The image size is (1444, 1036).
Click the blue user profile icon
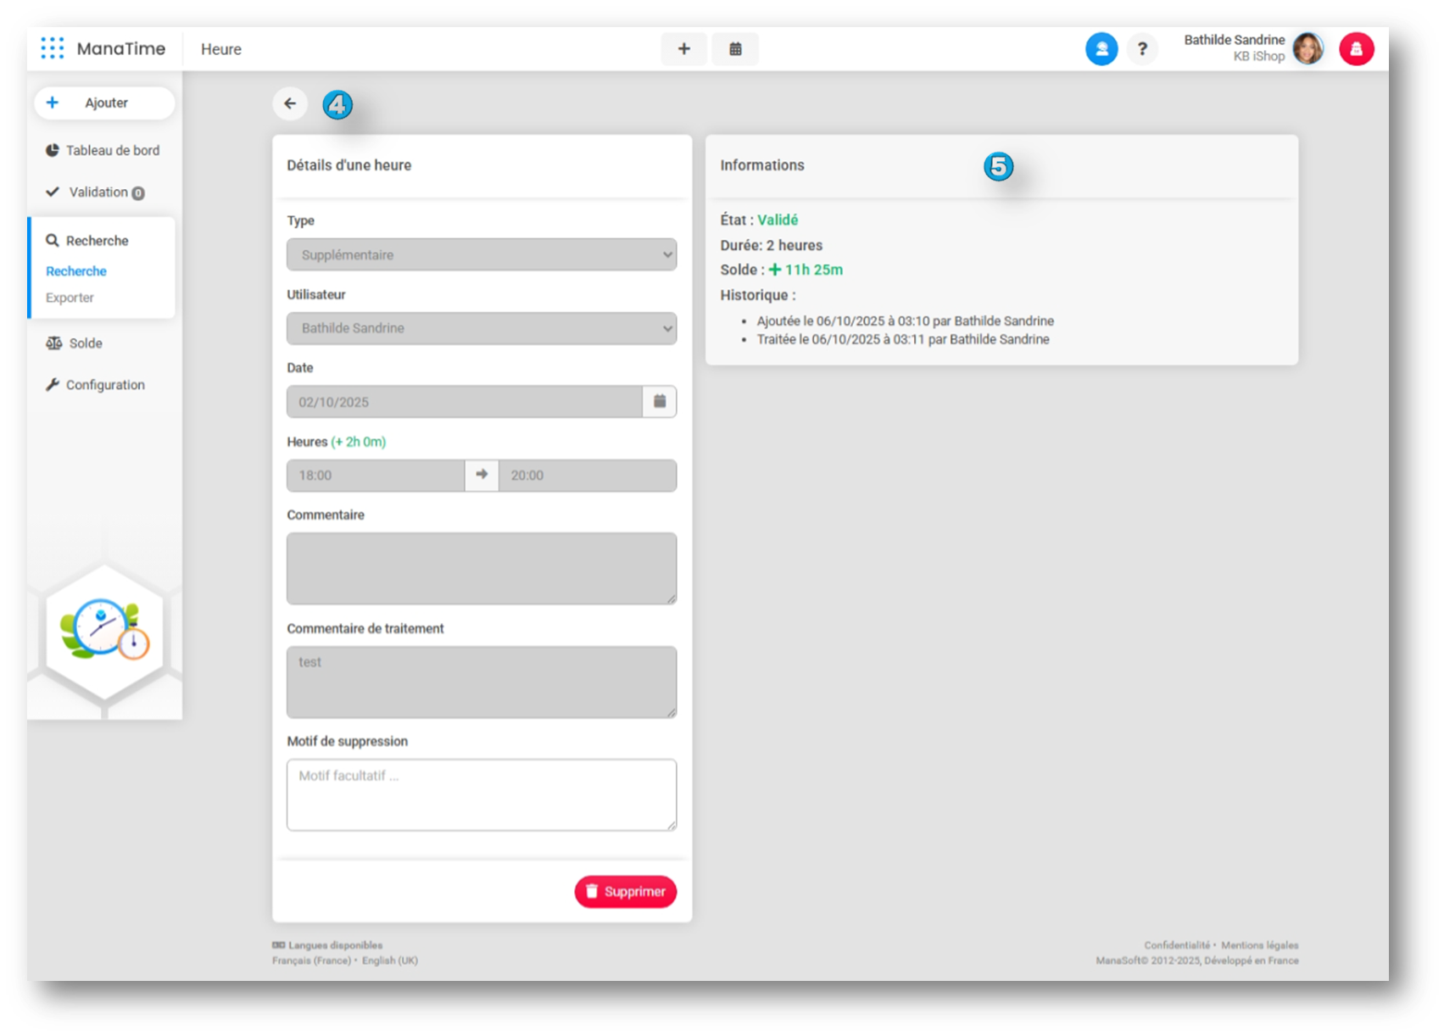coord(1101,49)
